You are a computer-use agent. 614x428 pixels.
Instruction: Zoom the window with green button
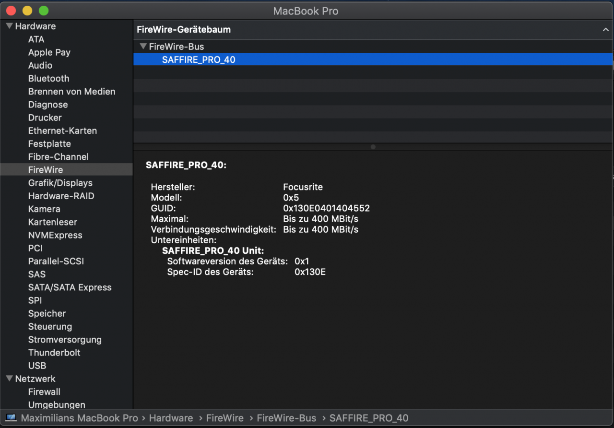[x=44, y=10]
